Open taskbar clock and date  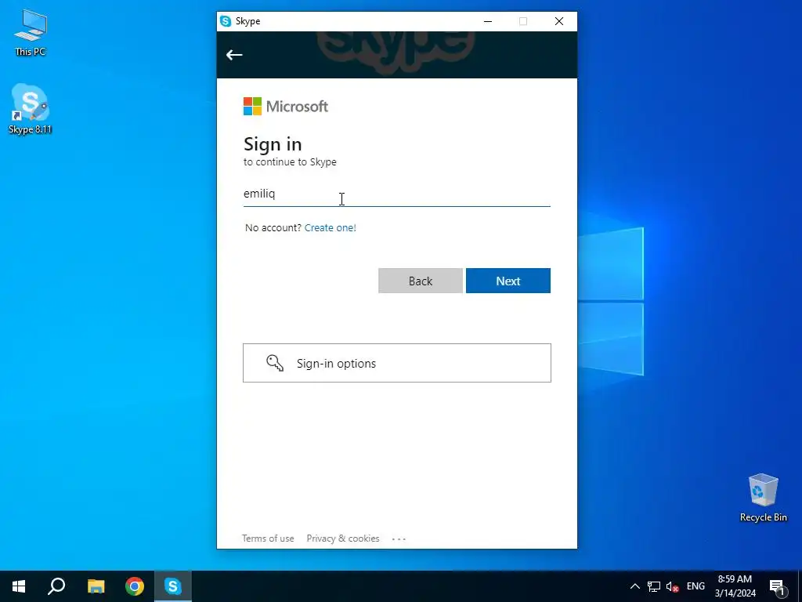pyautogui.click(x=735, y=586)
